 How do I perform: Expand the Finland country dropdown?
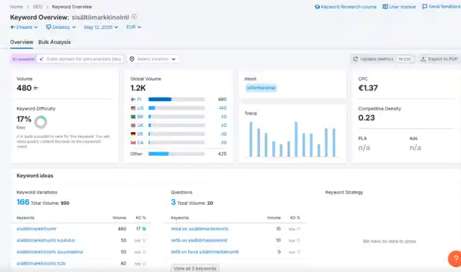[24, 27]
